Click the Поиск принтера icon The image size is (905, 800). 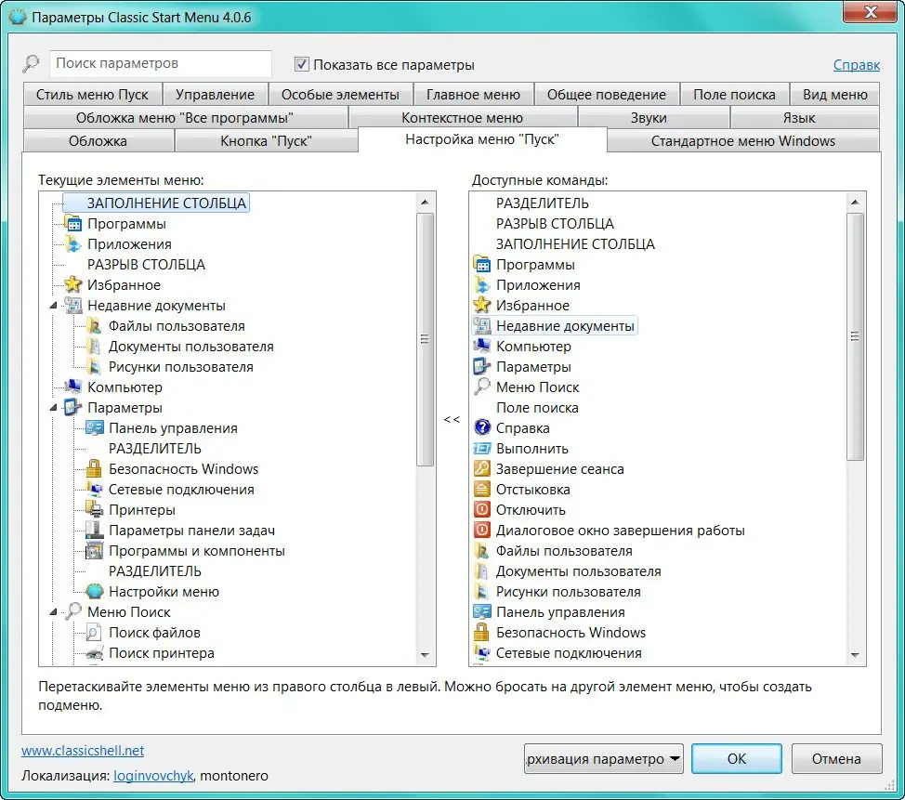(x=95, y=653)
